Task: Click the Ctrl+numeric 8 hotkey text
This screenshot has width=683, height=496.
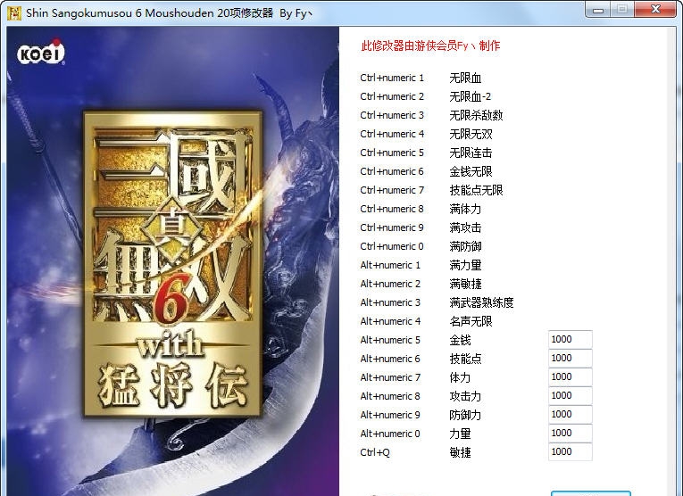Action: click(x=392, y=209)
